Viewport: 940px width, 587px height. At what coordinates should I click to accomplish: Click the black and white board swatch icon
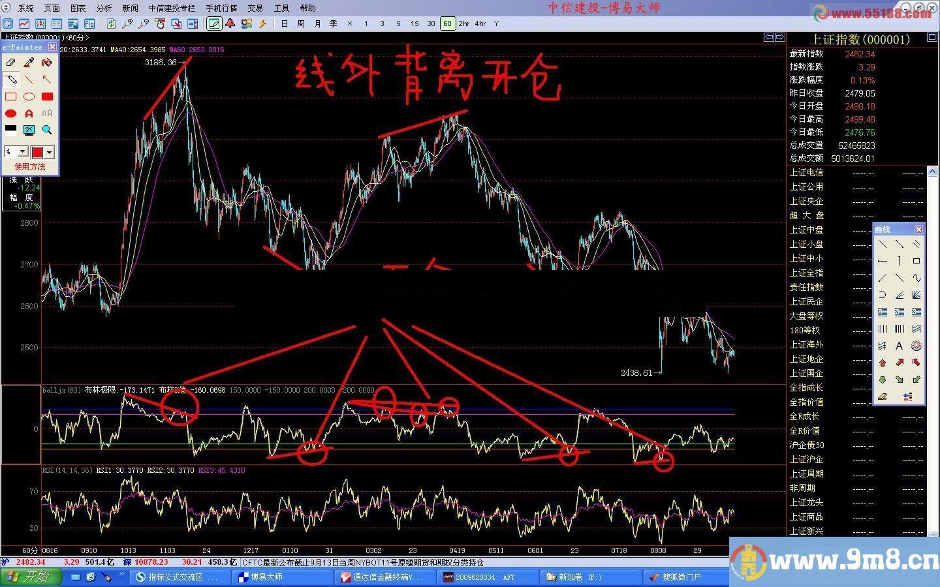(x=10, y=130)
